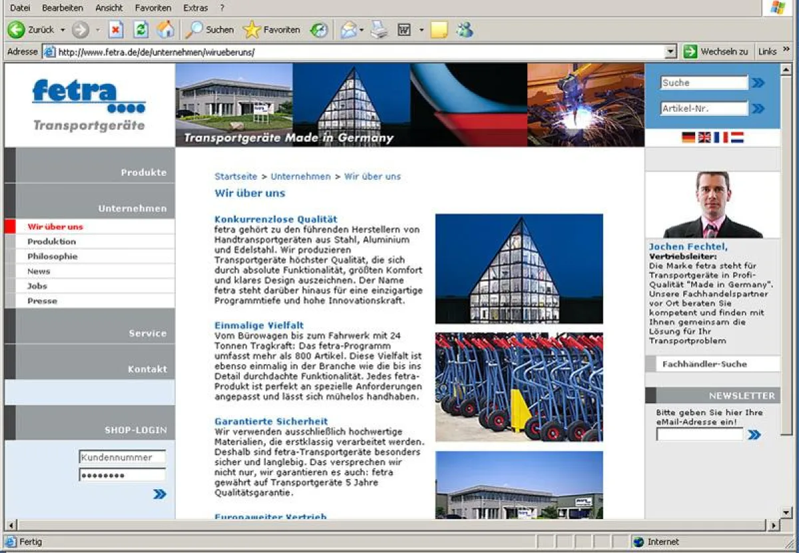799x553 pixels.
Task: Click the Fachhändler-Suche link
Action: pos(704,364)
